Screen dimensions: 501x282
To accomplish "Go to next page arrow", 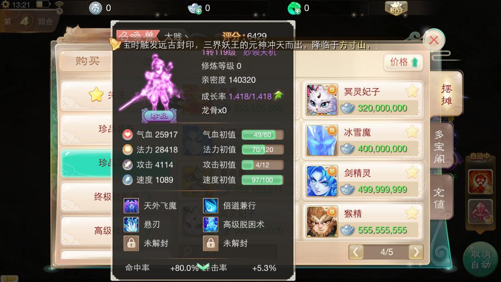I will tap(416, 252).
